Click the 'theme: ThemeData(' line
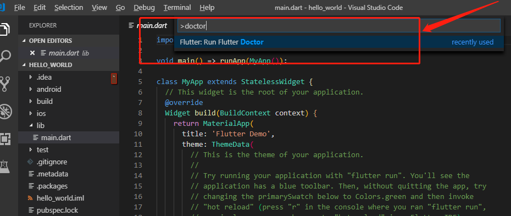Viewport: 511px width, 216px height. (218, 145)
